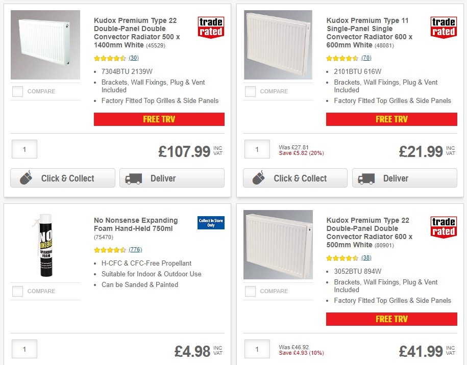The image size is (467, 365).
Task: Select Deliver for the 1400mm radiator
Action: 171,178
